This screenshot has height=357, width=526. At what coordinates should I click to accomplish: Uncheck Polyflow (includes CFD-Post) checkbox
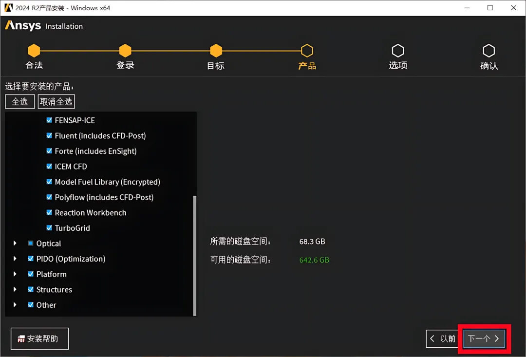(49, 197)
